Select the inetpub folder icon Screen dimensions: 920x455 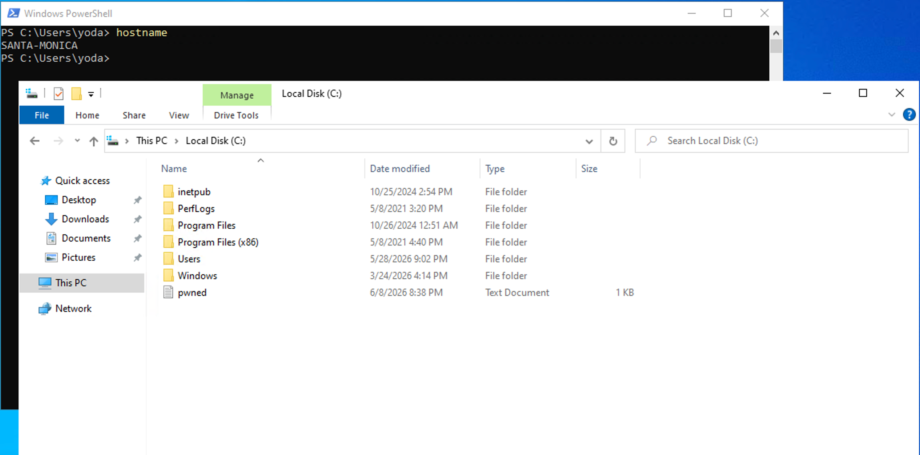click(x=168, y=192)
